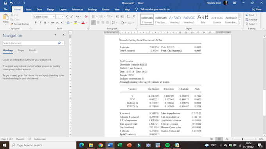Open the font name dropdown
The width and height of the screenshot is (266, 149).
point(54,16)
